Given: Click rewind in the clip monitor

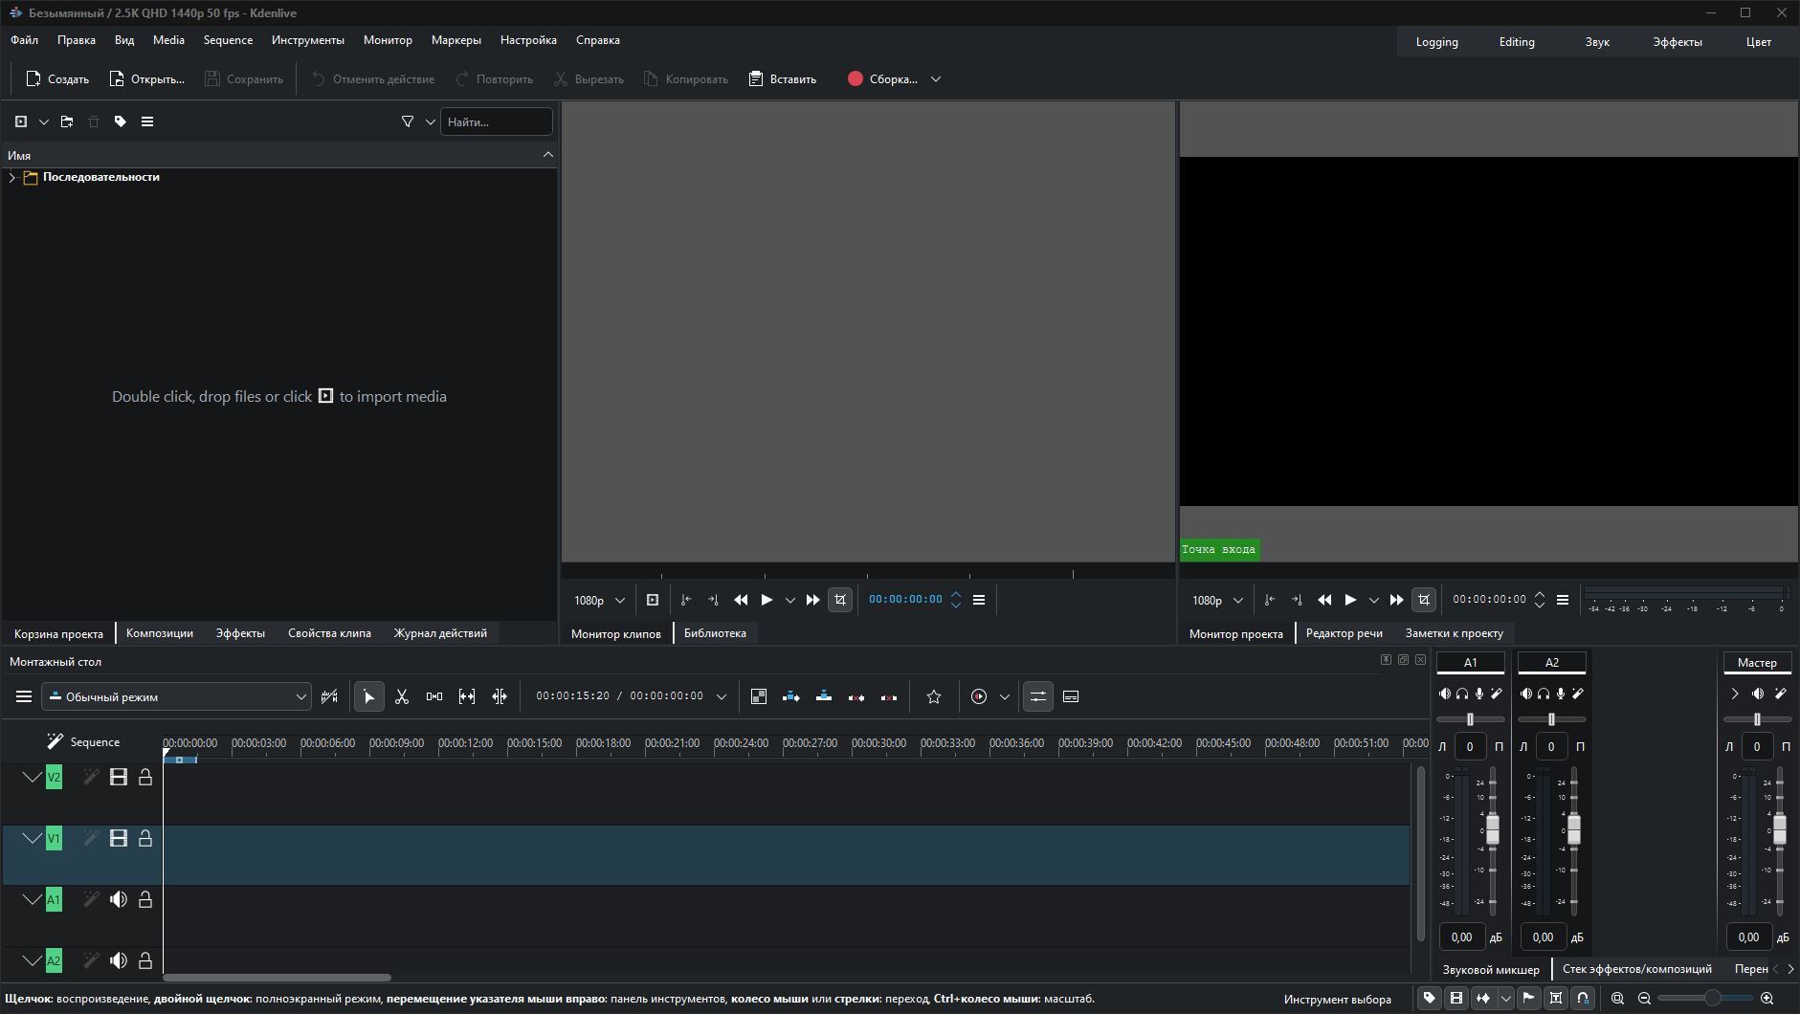Looking at the screenshot, I should tap(741, 600).
